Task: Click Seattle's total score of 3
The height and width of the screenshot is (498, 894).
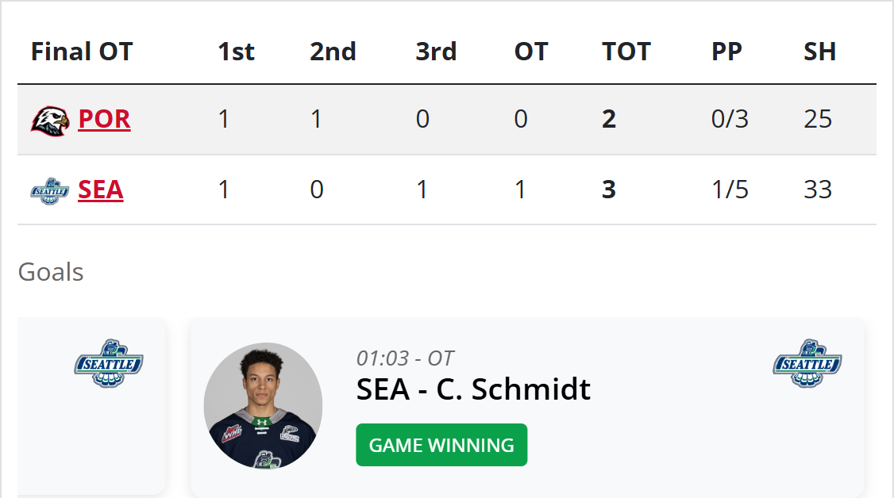Action: pos(609,190)
